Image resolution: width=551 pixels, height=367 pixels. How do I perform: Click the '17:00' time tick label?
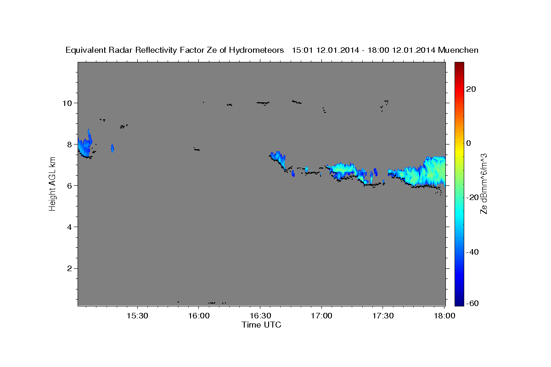(321, 316)
